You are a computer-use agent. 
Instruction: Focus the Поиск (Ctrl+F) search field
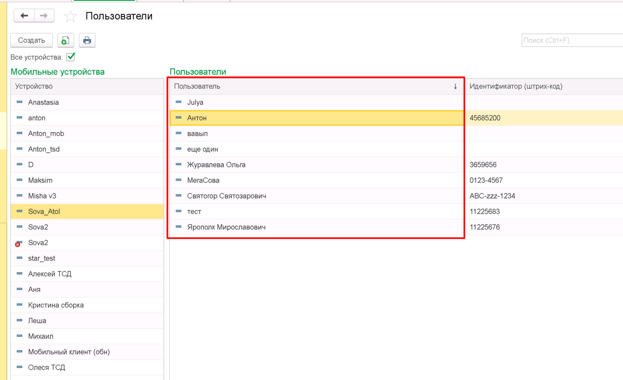click(x=572, y=40)
